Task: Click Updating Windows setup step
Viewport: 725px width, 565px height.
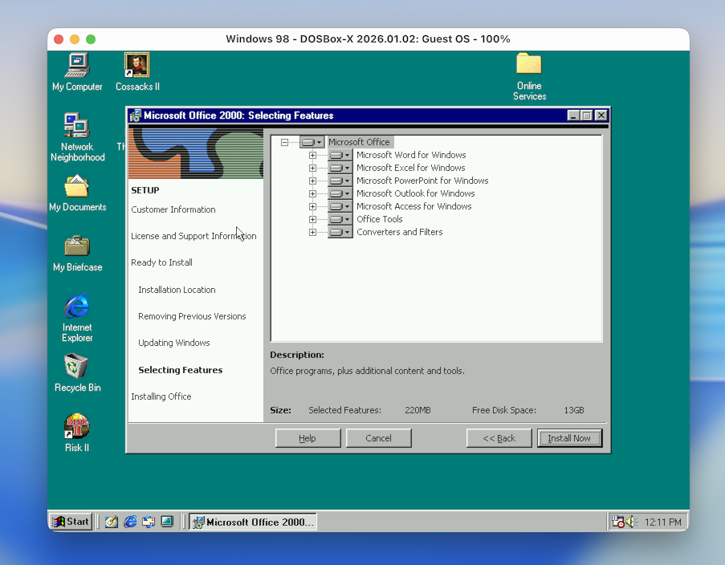Action: click(174, 343)
